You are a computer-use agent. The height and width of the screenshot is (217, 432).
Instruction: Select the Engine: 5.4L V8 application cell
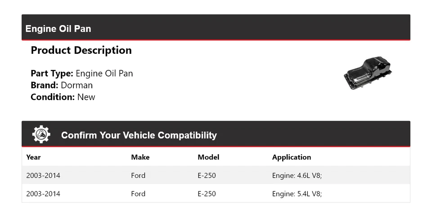(297, 194)
